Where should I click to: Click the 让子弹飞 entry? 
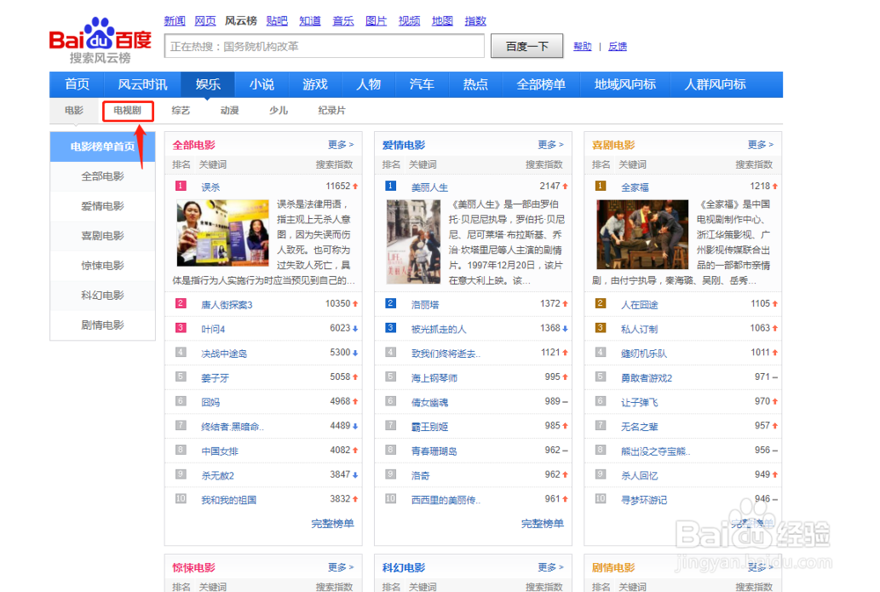639,402
